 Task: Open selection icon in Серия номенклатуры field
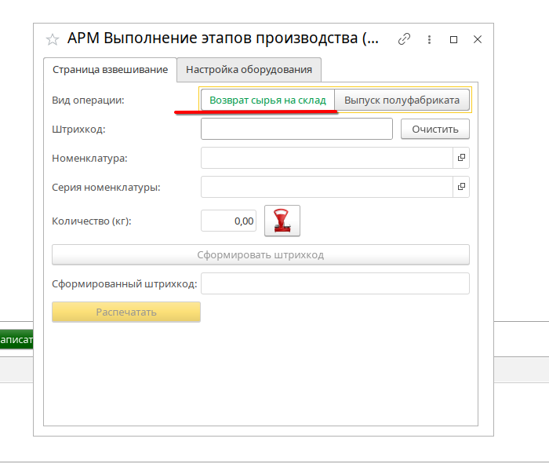[461, 187]
